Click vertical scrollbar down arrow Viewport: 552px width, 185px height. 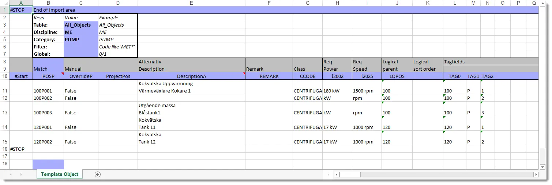tap(543, 167)
